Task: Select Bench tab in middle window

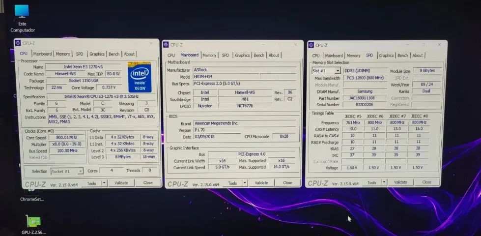Action: pyautogui.click(x=259, y=55)
